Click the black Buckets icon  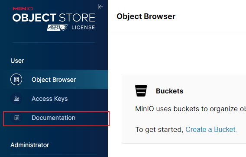coord(141,90)
